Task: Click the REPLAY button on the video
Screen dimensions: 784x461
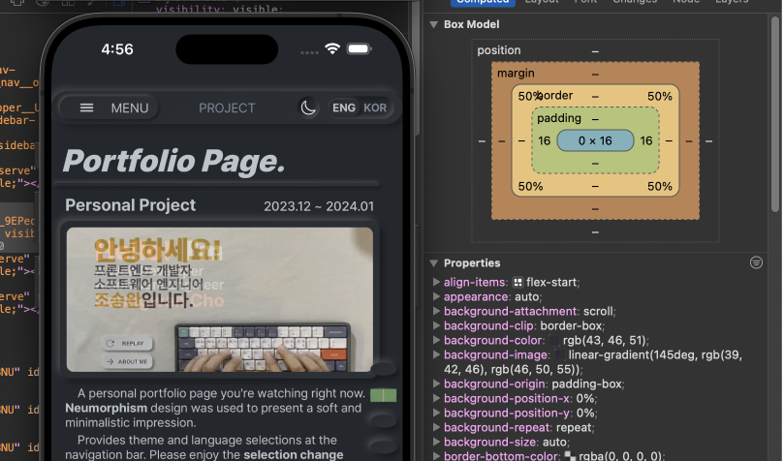Action: pos(127,343)
